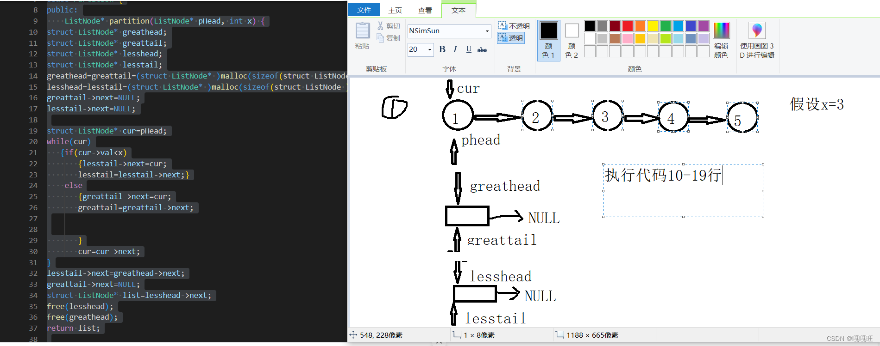Click the canvas text 假设x=3
880x346 pixels.
[x=817, y=104]
